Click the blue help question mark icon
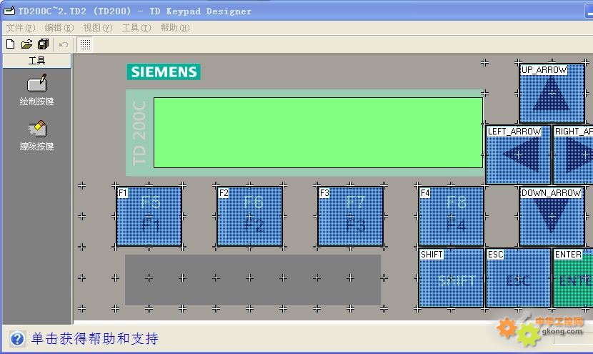The height and width of the screenshot is (354, 593). [17, 338]
